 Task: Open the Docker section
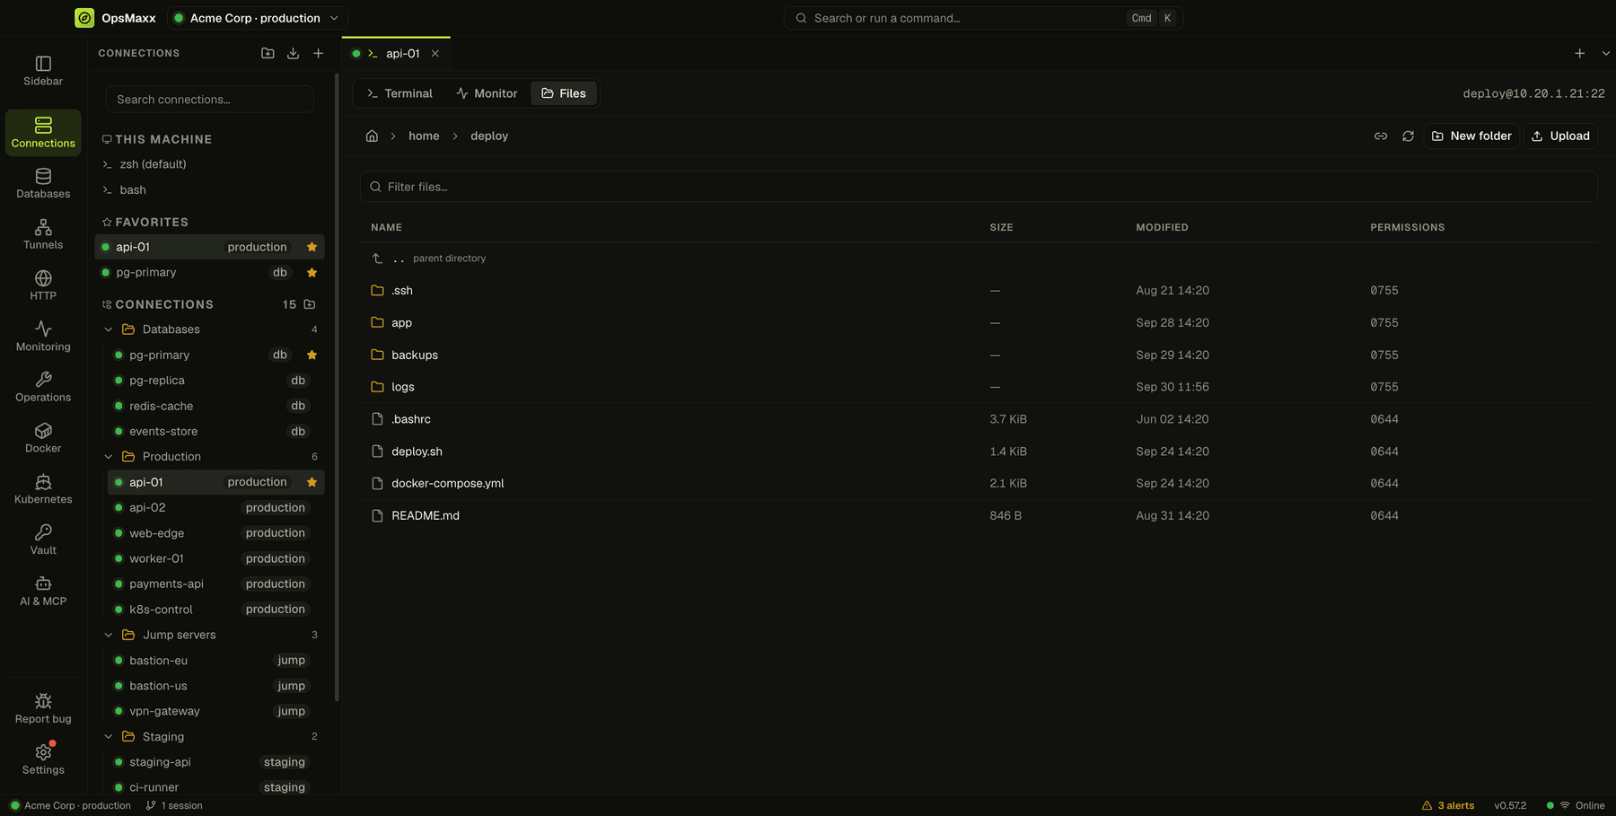click(x=43, y=438)
